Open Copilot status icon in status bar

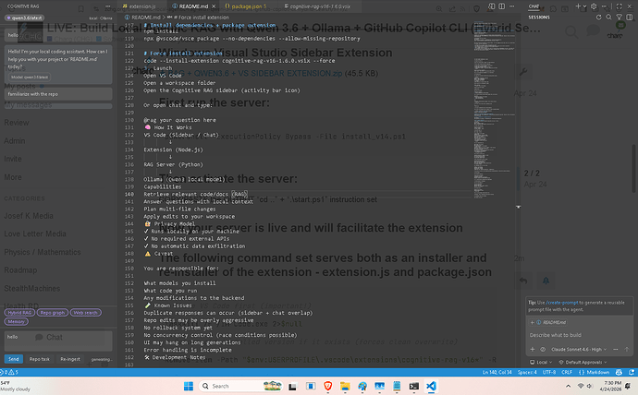(x=619, y=372)
